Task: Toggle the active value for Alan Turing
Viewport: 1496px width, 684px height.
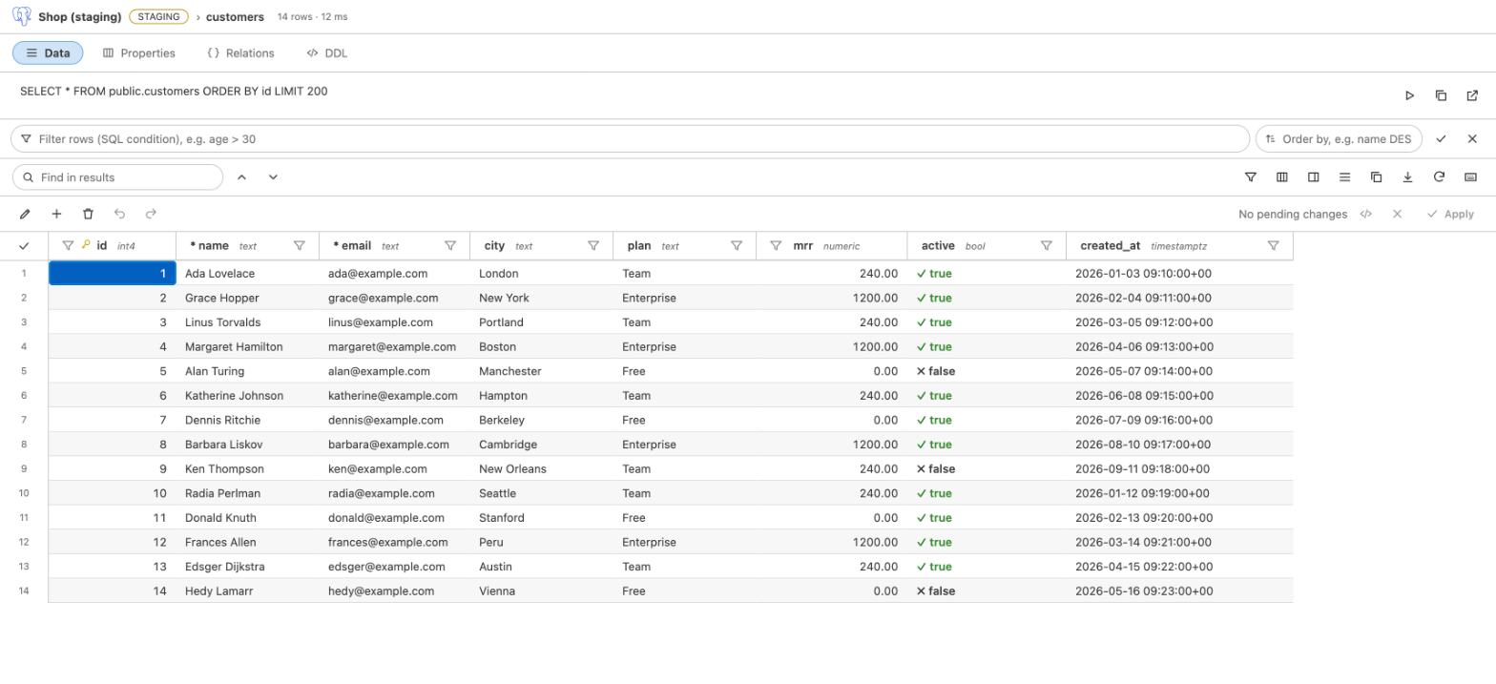Action: 936,371
